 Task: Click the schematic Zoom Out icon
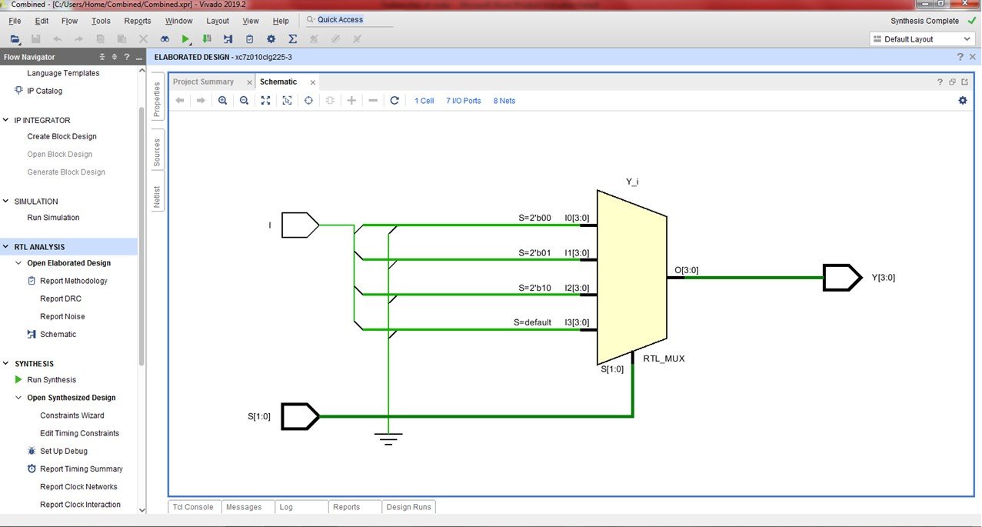244,101
